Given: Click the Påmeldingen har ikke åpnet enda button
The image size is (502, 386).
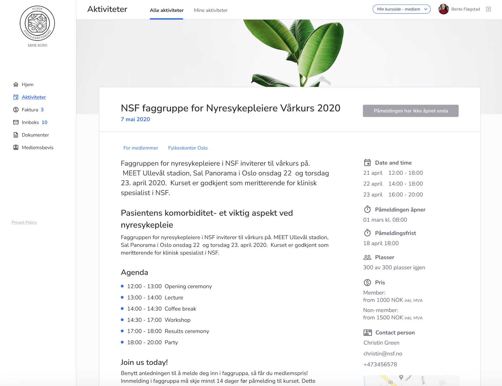Looking at the screenshot, I should [x=411, y=111].
